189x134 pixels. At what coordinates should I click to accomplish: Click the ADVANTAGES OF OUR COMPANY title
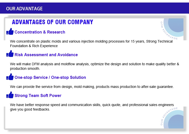[52, 22]
